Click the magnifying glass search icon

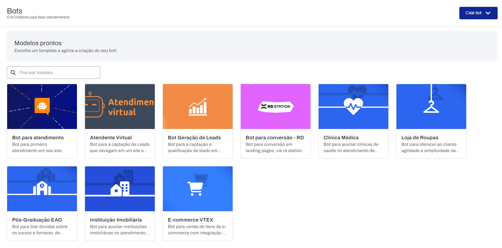point(13,73)
